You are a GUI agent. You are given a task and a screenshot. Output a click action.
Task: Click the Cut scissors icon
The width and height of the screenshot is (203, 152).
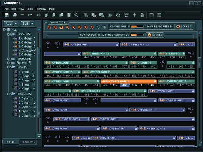pos(38,15)
